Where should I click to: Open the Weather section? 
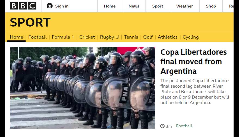tap(184, 6)
